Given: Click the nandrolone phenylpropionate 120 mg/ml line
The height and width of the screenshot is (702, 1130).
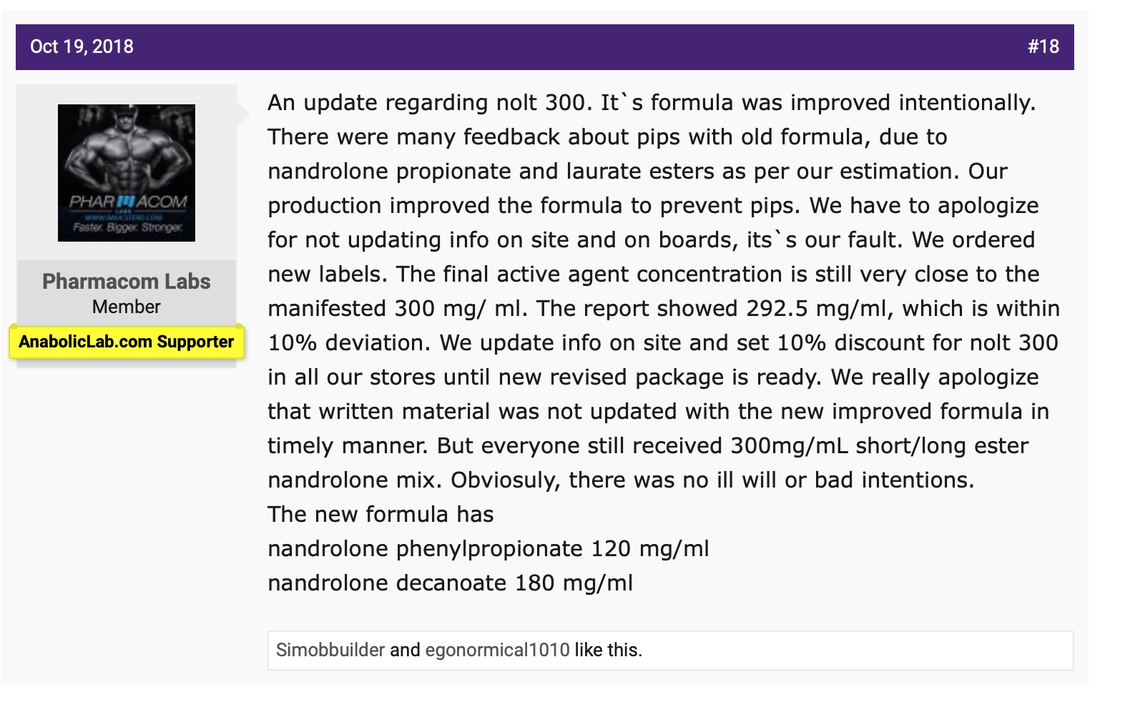Looking at the screenshot, I should click(x=488, y=549).
